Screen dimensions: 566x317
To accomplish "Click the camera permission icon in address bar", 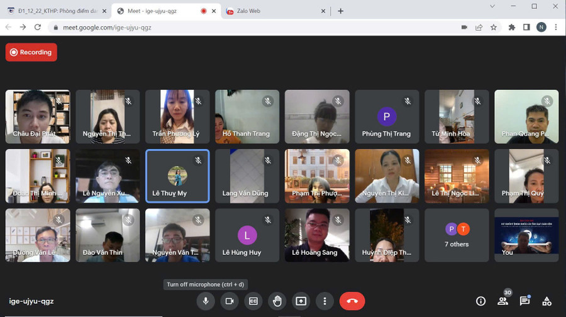I will (464, 27).
